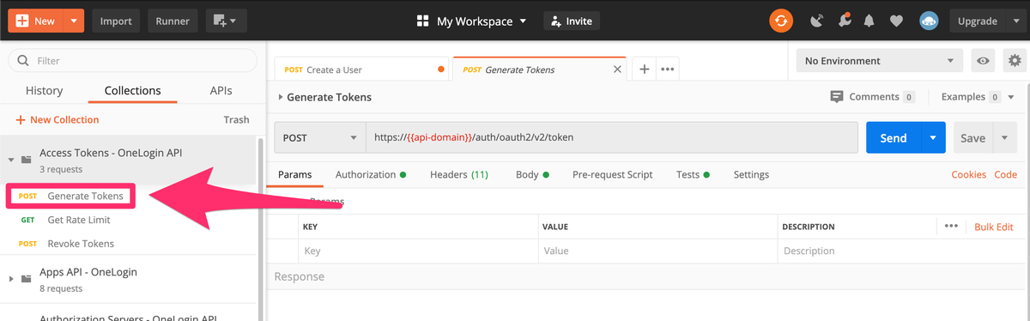Select the Body tab

pos(532,174)
